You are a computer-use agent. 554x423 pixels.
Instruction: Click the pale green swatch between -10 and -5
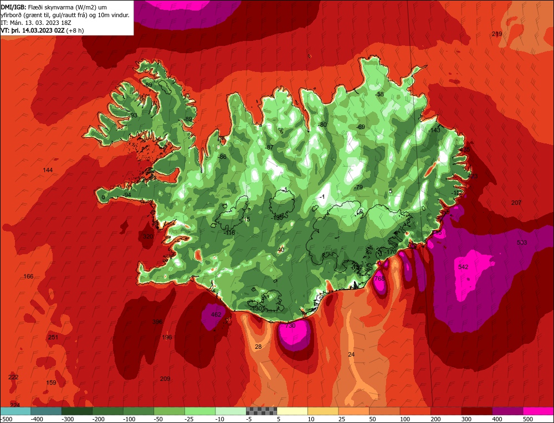230,411
